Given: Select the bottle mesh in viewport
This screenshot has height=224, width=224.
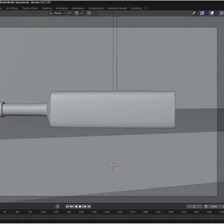Looking at the screenshot, I should [112, 109].
